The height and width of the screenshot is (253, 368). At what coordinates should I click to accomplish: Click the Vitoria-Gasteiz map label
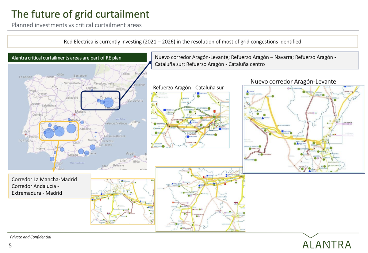click(74, 83)
